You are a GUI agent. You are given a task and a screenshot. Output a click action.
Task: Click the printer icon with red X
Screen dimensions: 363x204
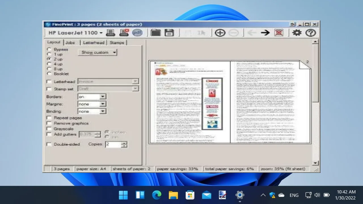tap(124, 33)
